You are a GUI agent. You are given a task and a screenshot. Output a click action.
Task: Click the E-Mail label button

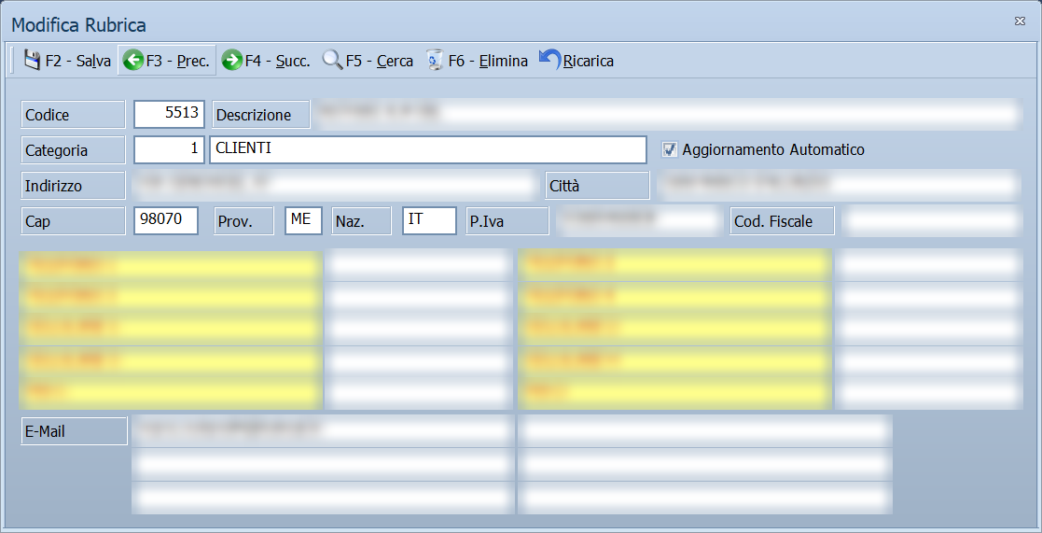(x=74, y=430)
